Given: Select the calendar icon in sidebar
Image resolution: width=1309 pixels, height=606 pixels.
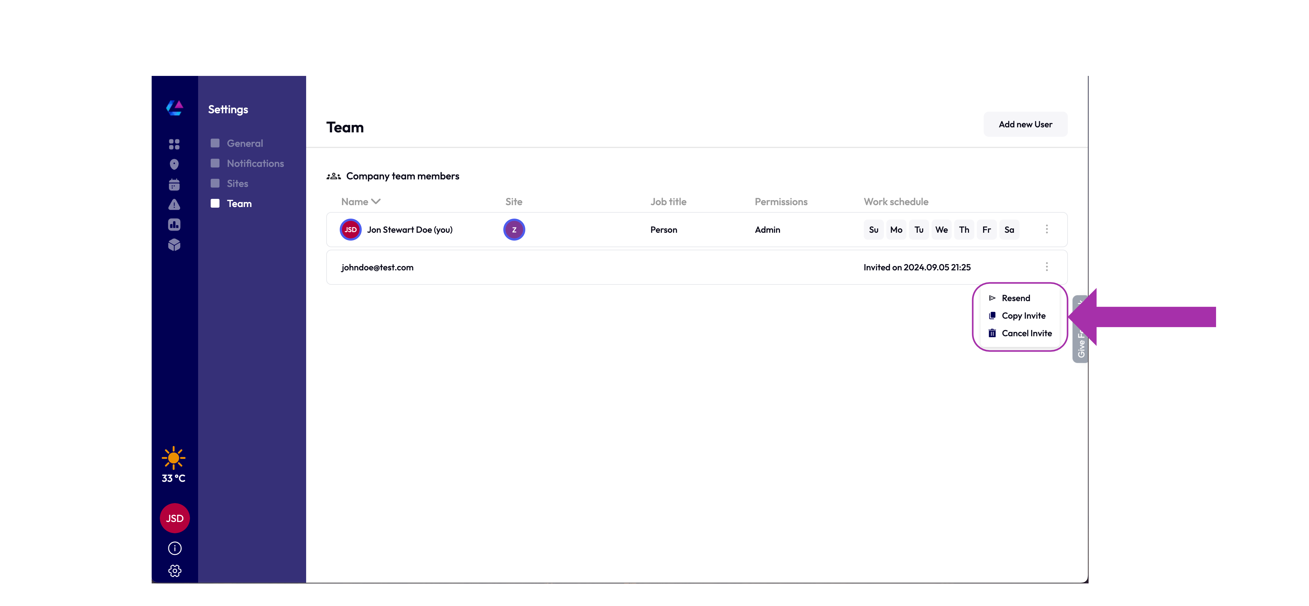Looking at the screenshot, I should click(174, 184).
